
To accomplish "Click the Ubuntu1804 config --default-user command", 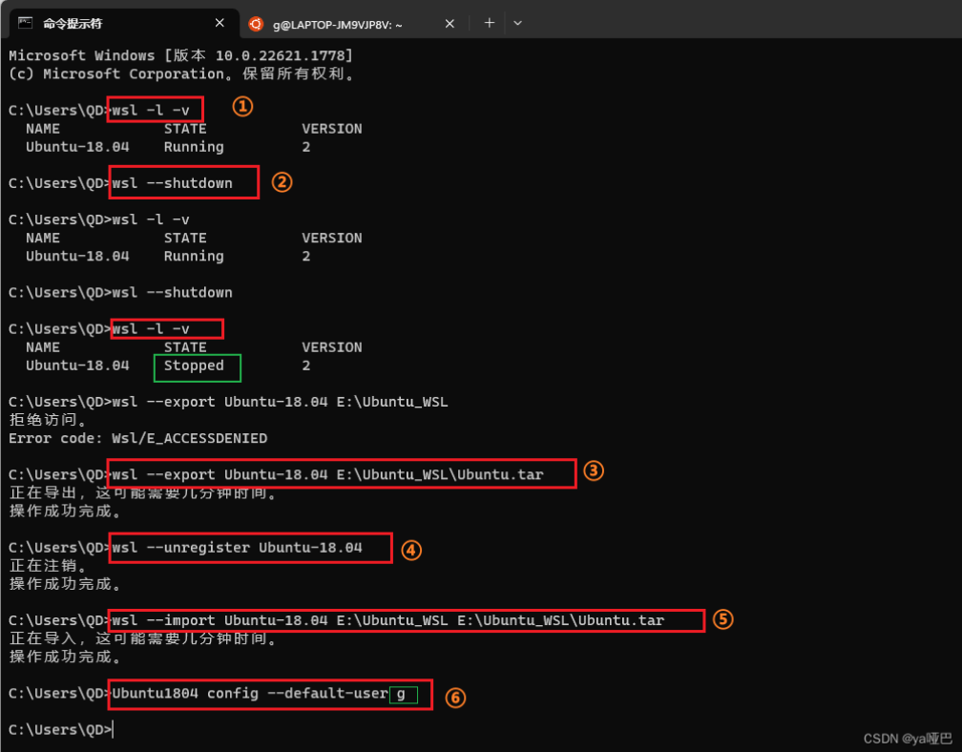I will pyautogui.click(x=265, y=693).
